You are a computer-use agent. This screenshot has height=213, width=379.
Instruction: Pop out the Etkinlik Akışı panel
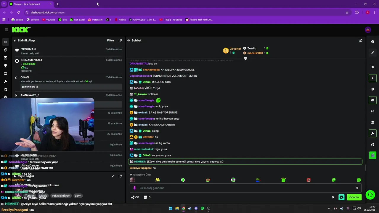tap(120, 41)
